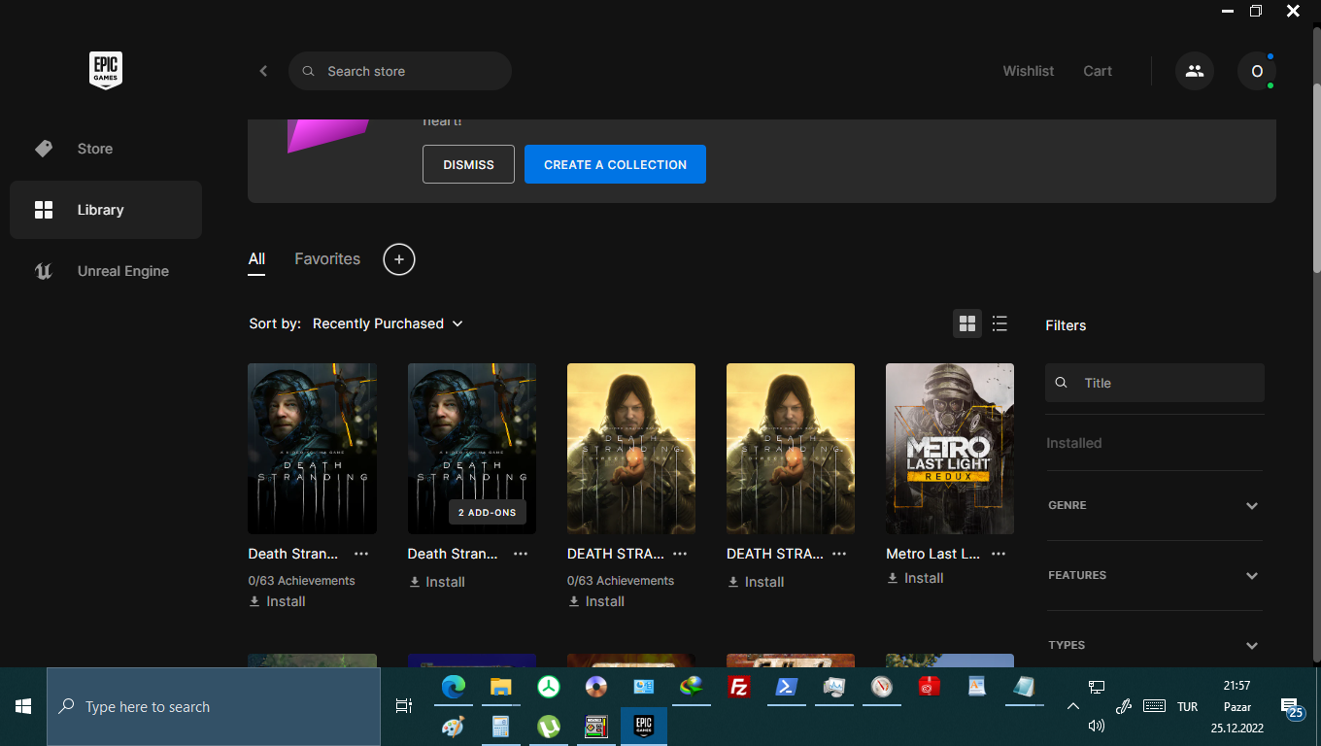The image size is (1321, 746).
Task: Open the touch keyboard icon
Action: (x=1154, y=706)
